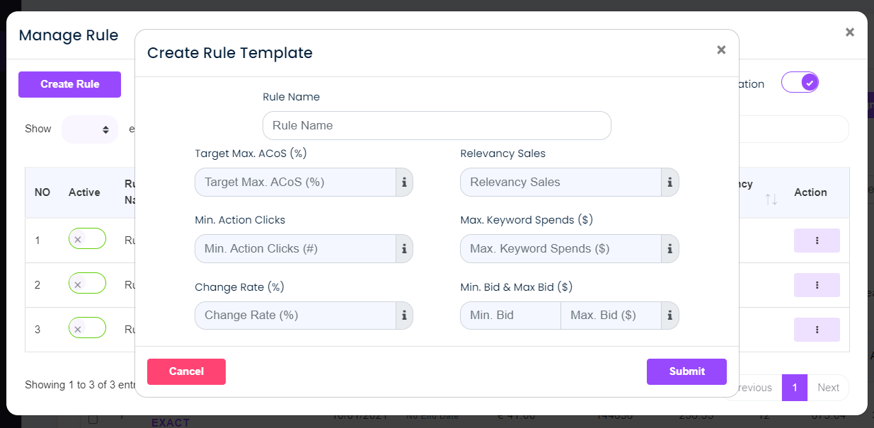The width and height of the screenshot is (874, 428).
Task: Open three-dot action menu for rule 1
Action: pyautogui.click(x=817, y=241)
